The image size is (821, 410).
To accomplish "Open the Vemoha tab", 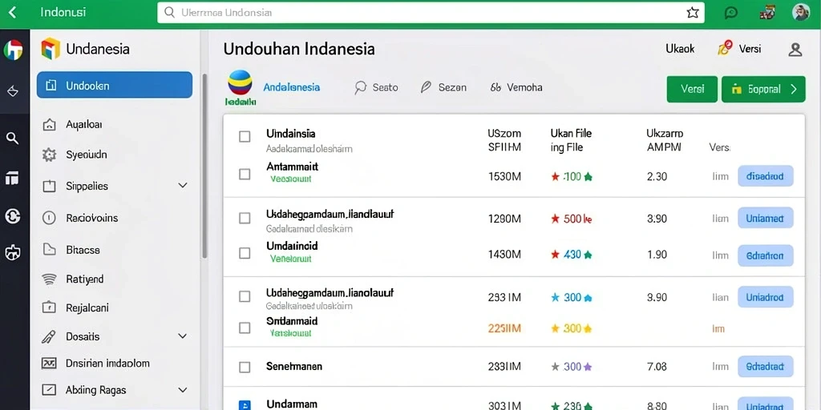I will coord(516,87).
